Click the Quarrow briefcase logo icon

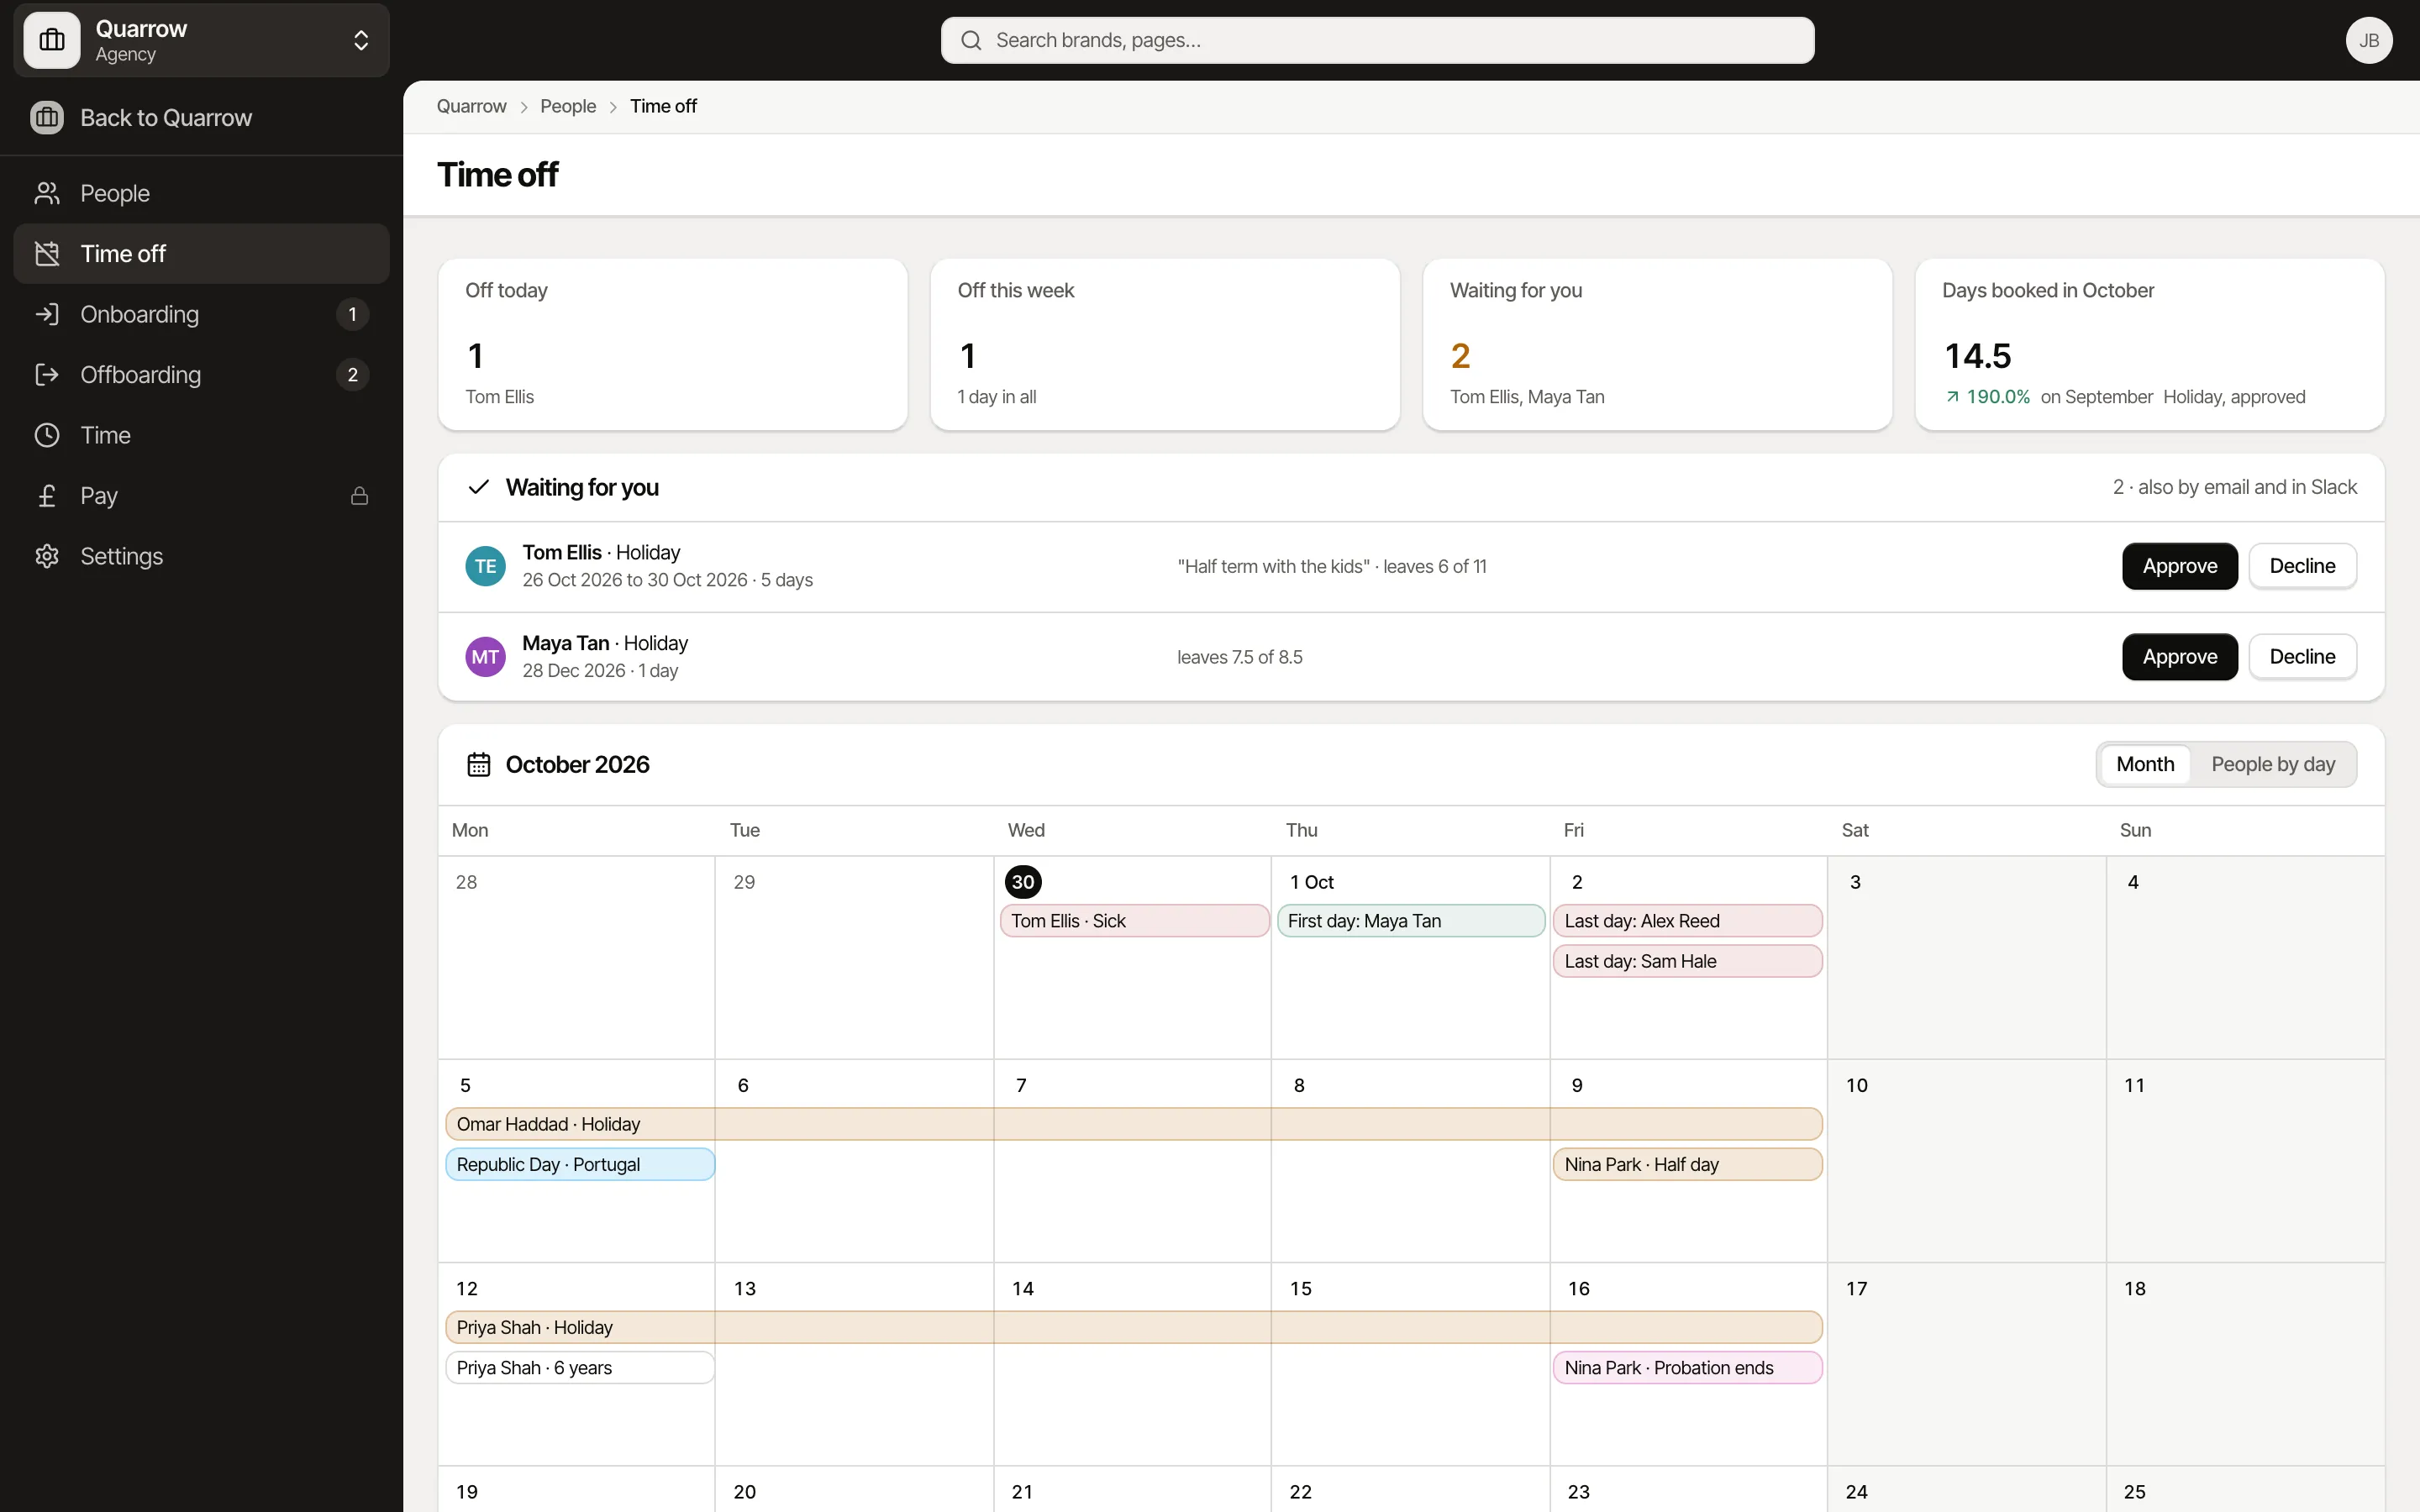click(x=52, y=40)
